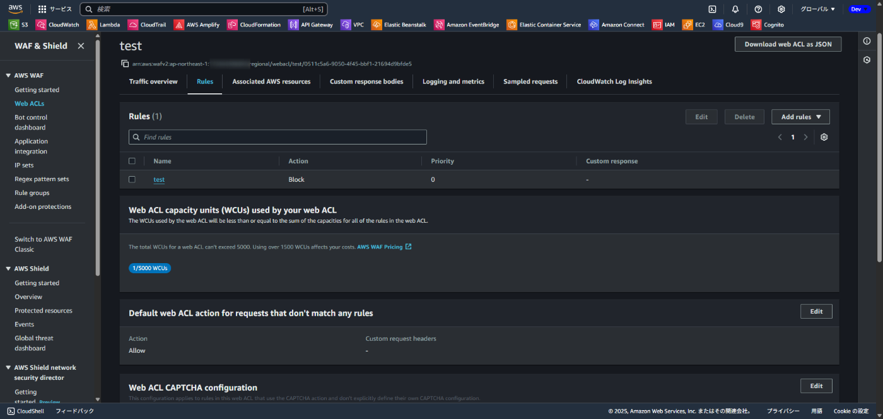Open Regex pattern sets in sidebar

point(42,179)
